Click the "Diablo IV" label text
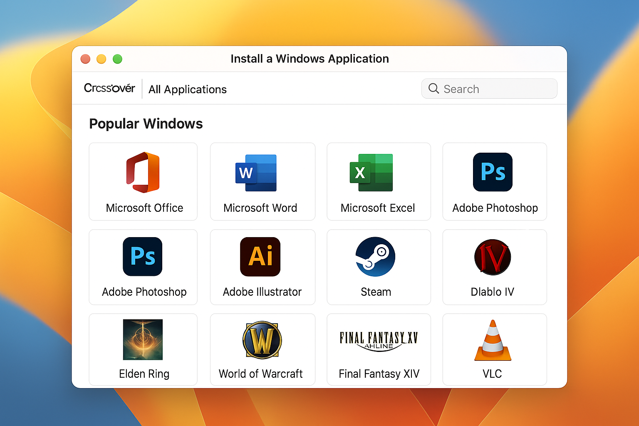The image size is (639, 426). pyautogui.click(x=493, y=292)
